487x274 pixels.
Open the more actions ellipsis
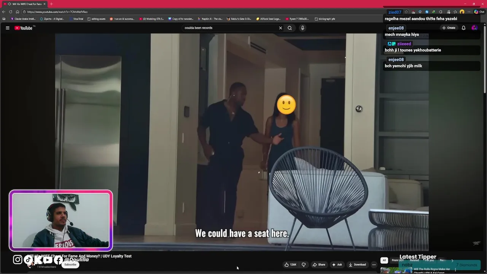pos(374,264)
